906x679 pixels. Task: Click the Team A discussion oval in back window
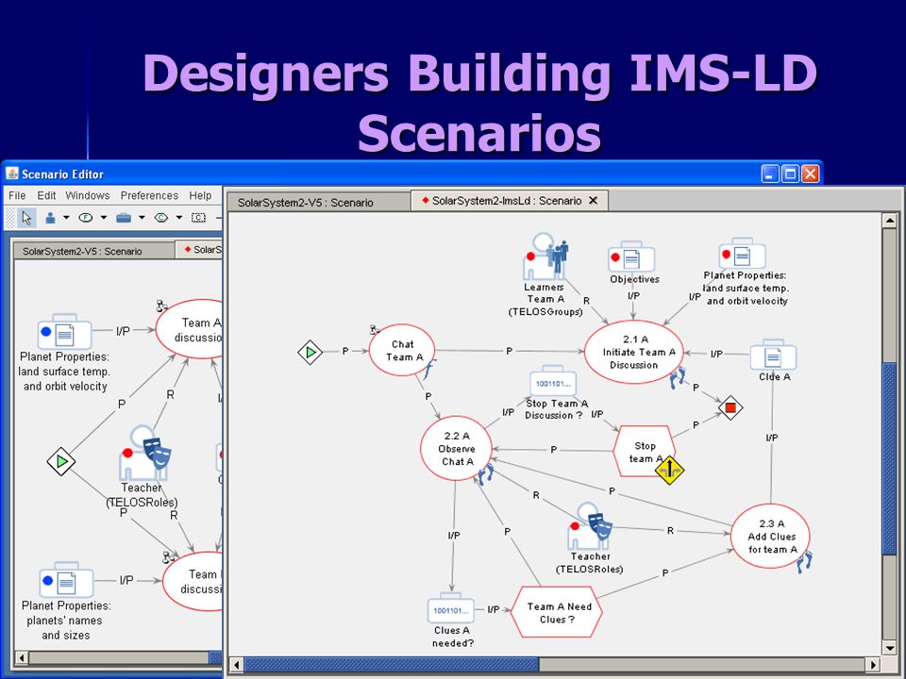pos(191,329)
